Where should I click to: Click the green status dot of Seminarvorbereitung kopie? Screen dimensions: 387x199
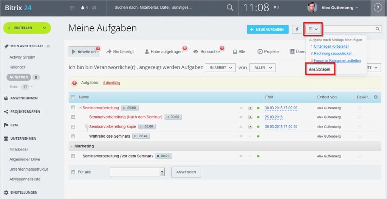coord(258,127)
